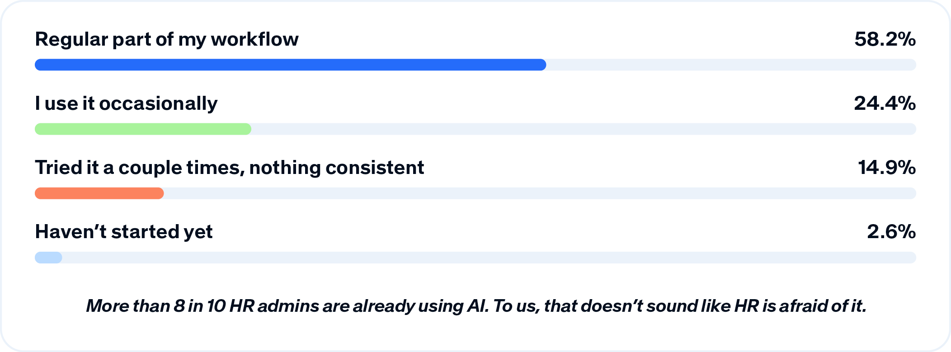Viewport: 951px width, 352px height.
Task: Select the "I use it occasionally" label
Action: pos(126,104)
